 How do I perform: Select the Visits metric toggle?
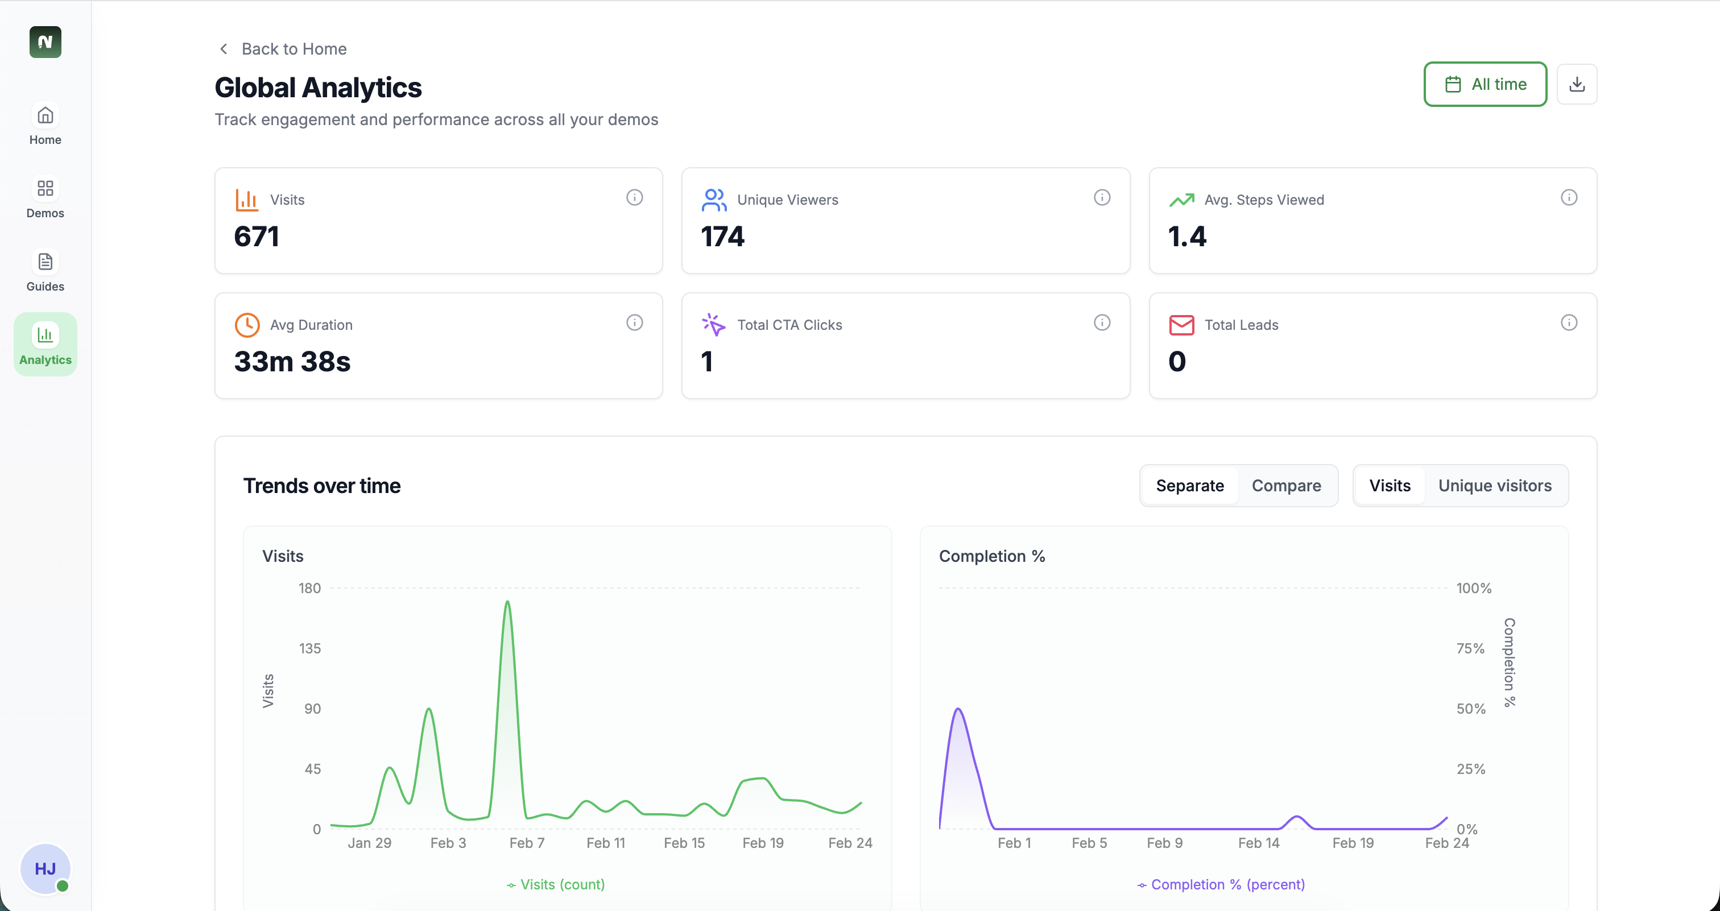[1390, 486]
